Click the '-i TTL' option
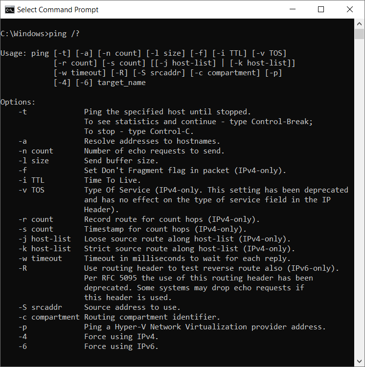Viewport: 365px width, 367px height. 31,180
